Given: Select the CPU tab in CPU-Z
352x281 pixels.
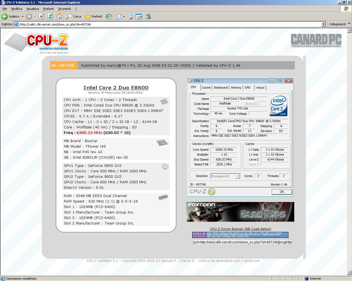Looking at the screenshot, I should pos(193,87).
